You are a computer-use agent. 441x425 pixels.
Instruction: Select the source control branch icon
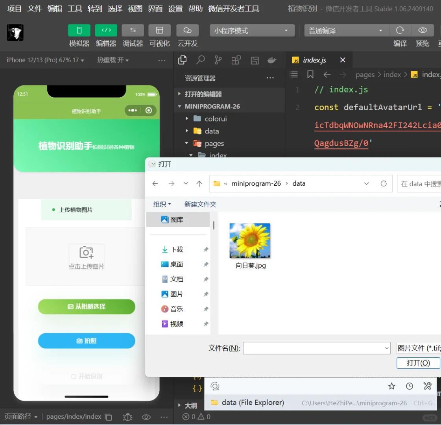[x=218, y=60]
